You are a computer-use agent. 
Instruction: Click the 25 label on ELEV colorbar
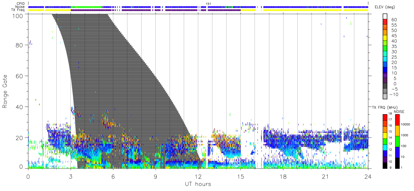click(394, 57)
